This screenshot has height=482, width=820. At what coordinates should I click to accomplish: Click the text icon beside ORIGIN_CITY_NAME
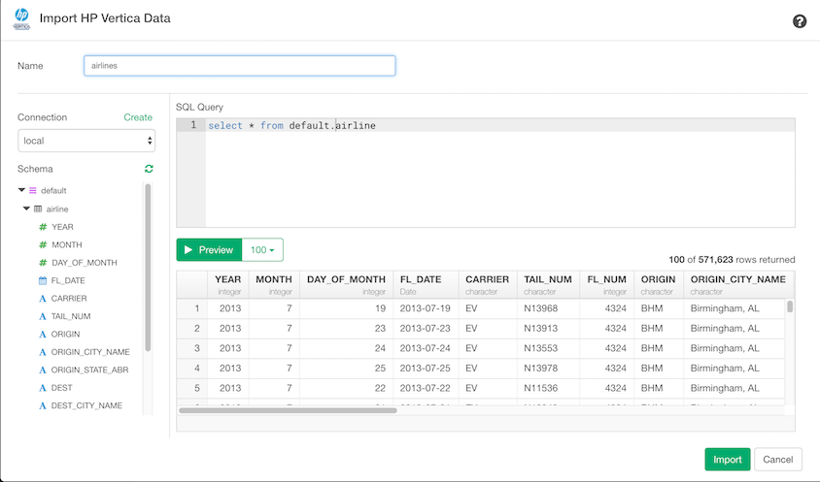[x=43, y=352]
